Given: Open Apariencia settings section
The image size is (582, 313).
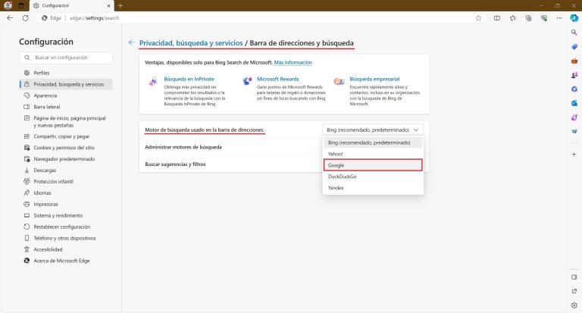Looking at the screenshot, I should [x=66, y=95].
